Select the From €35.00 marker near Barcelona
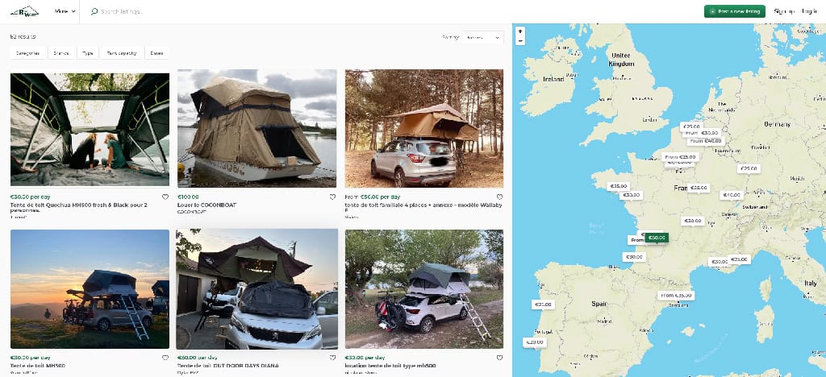This screenshot has height=377, width=826. [676, 296]
